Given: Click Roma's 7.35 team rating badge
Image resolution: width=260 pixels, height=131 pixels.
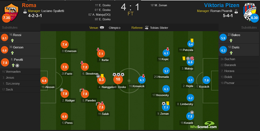Looking at the screenshot, I should pos(6,17).
